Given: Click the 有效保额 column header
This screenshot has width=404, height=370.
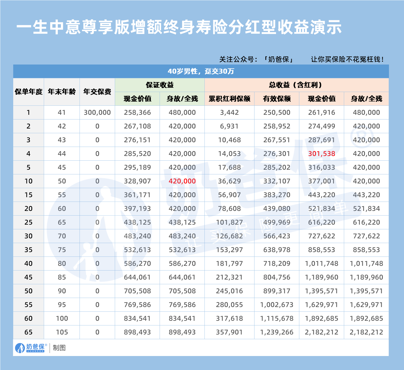Looking at the screenshot, I should [x=277, y=99].
